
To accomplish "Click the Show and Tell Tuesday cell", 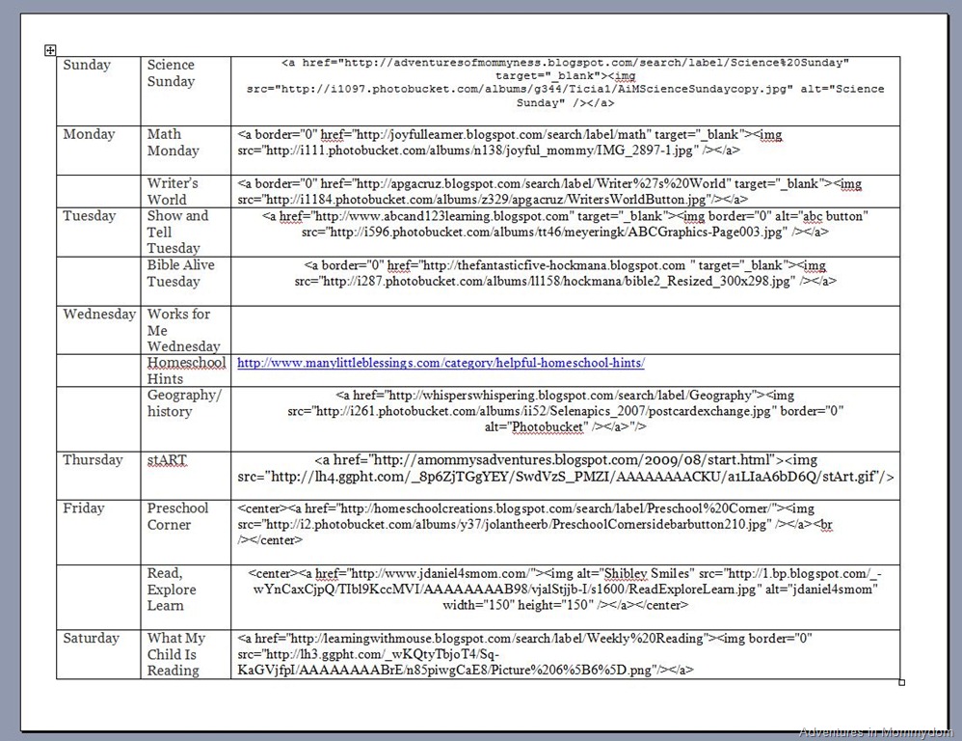I will coord(186,233).
